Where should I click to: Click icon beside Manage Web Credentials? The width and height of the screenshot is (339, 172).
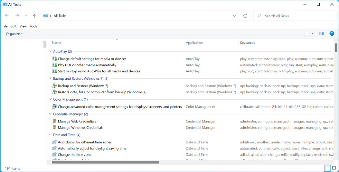(x=54, y=121)
